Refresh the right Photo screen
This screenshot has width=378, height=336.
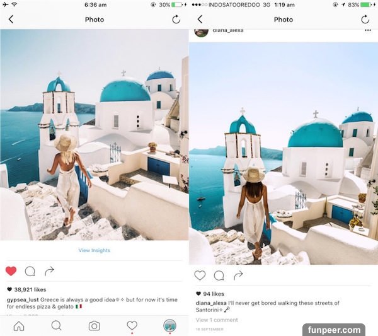pos(365,20)
